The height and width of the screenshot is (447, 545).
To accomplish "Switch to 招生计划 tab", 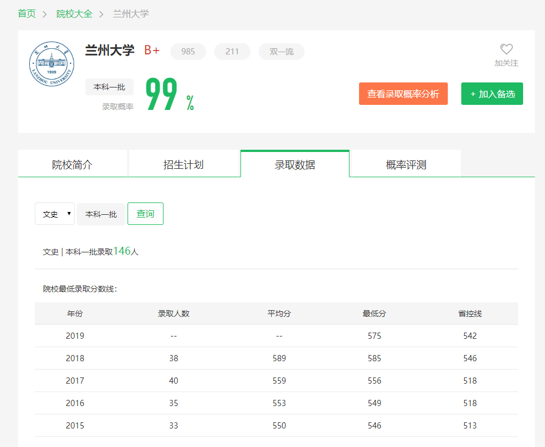I will [184, 164].
